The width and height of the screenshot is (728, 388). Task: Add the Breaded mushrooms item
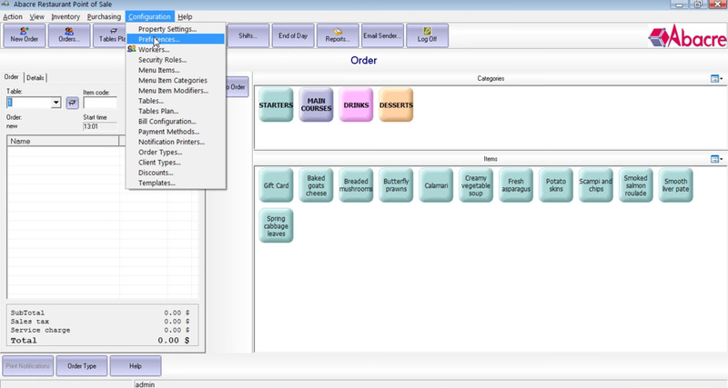pyautogui.click(x=356, y=185)
